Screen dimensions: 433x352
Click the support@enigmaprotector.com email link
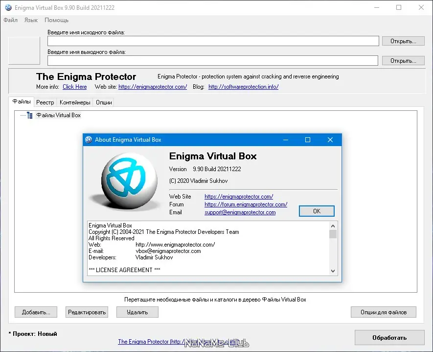point(240,212)
